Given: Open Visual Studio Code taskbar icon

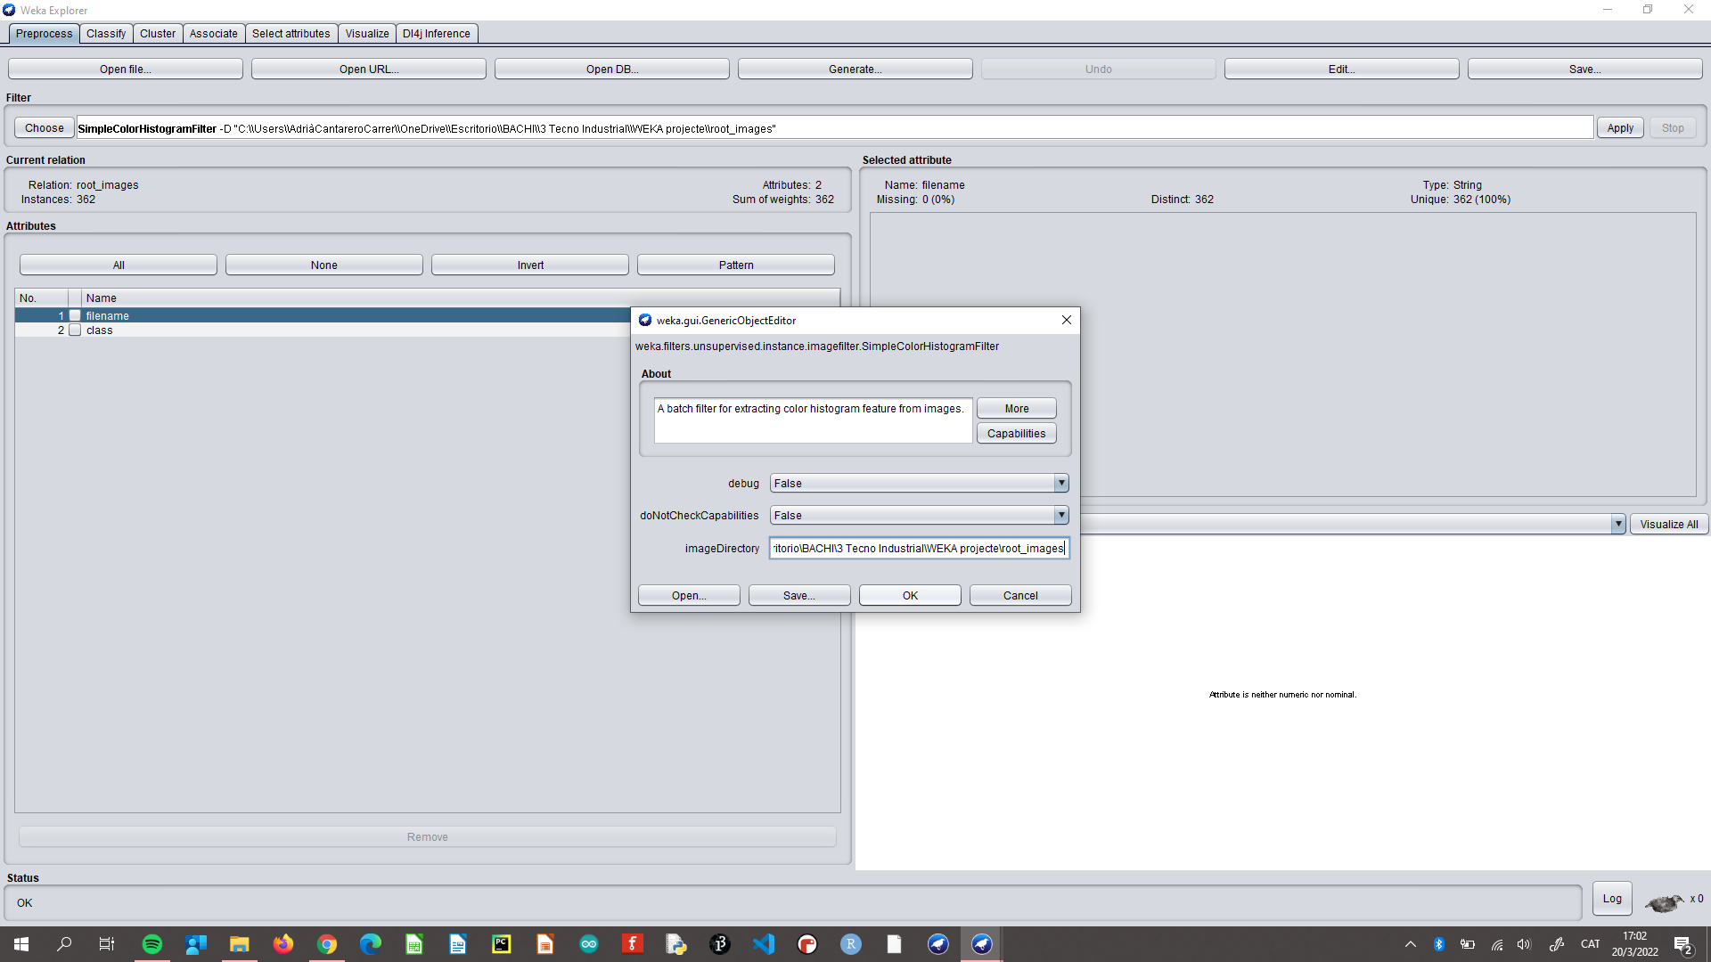Looking at the screenshot, I should [x=764, y=944].
